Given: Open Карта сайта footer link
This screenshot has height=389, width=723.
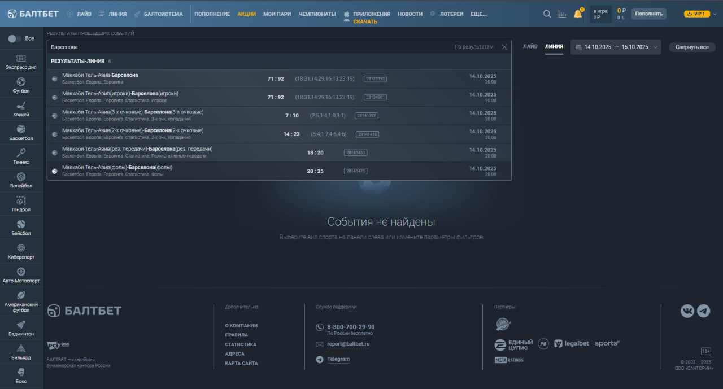Looking at the screenshot, I should tap(241, 363).
